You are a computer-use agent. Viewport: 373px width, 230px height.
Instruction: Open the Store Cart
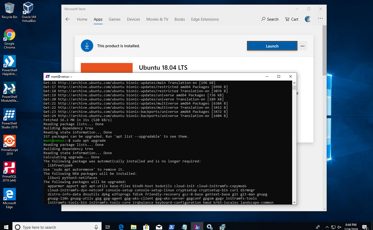pyautogui.click(x=292, y=19)
